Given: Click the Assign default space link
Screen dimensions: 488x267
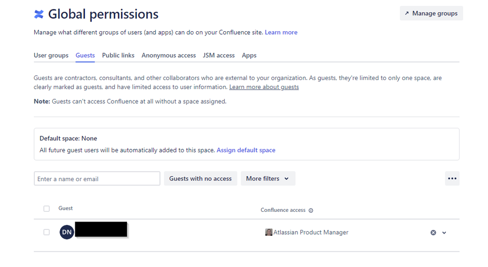Looking at the screenshot, I should click(x=246, y=150).
